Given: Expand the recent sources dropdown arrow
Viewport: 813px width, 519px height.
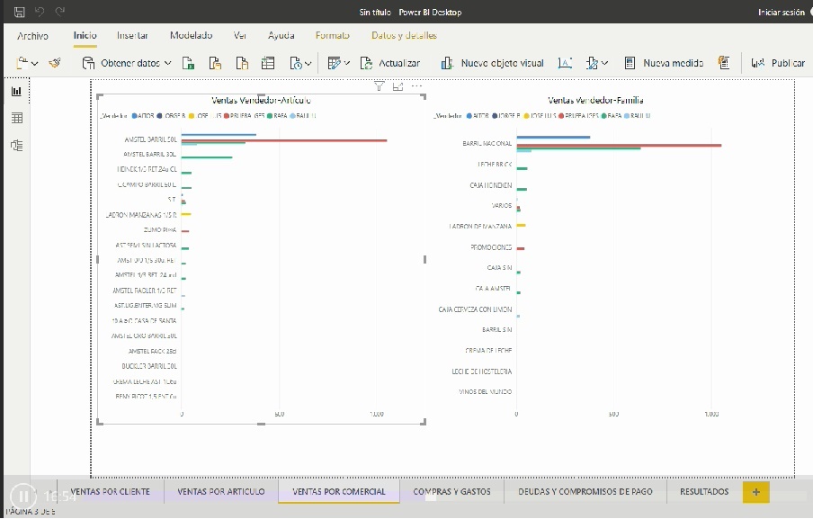Looking at the screenshot, I should tap(308, 63).
